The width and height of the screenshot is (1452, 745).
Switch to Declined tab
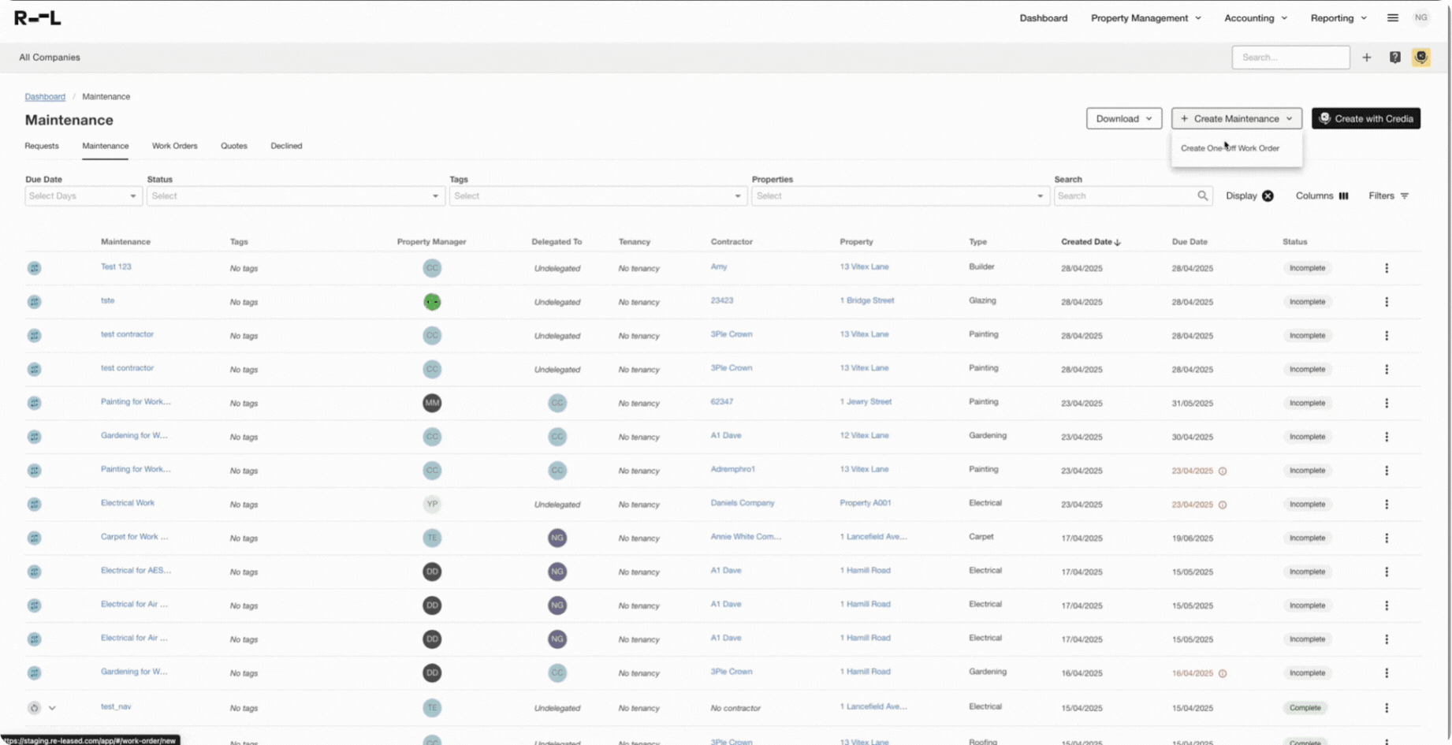pos(286,146)
